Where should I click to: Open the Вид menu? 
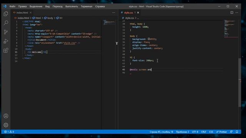[47, 7]
